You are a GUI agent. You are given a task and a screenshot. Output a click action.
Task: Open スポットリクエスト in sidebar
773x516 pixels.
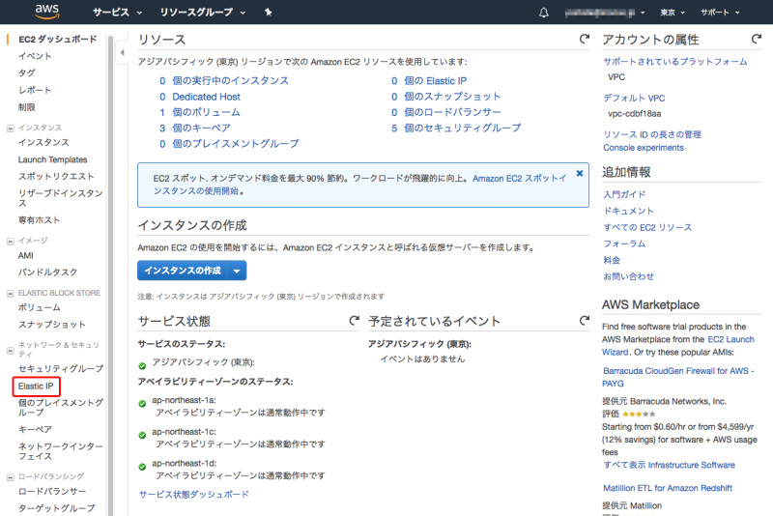point(56,177)
